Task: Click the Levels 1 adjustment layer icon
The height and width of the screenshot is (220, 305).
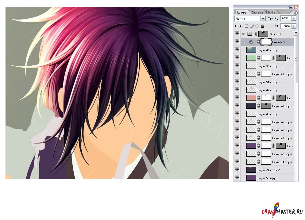Action: (x=251, y=42)
